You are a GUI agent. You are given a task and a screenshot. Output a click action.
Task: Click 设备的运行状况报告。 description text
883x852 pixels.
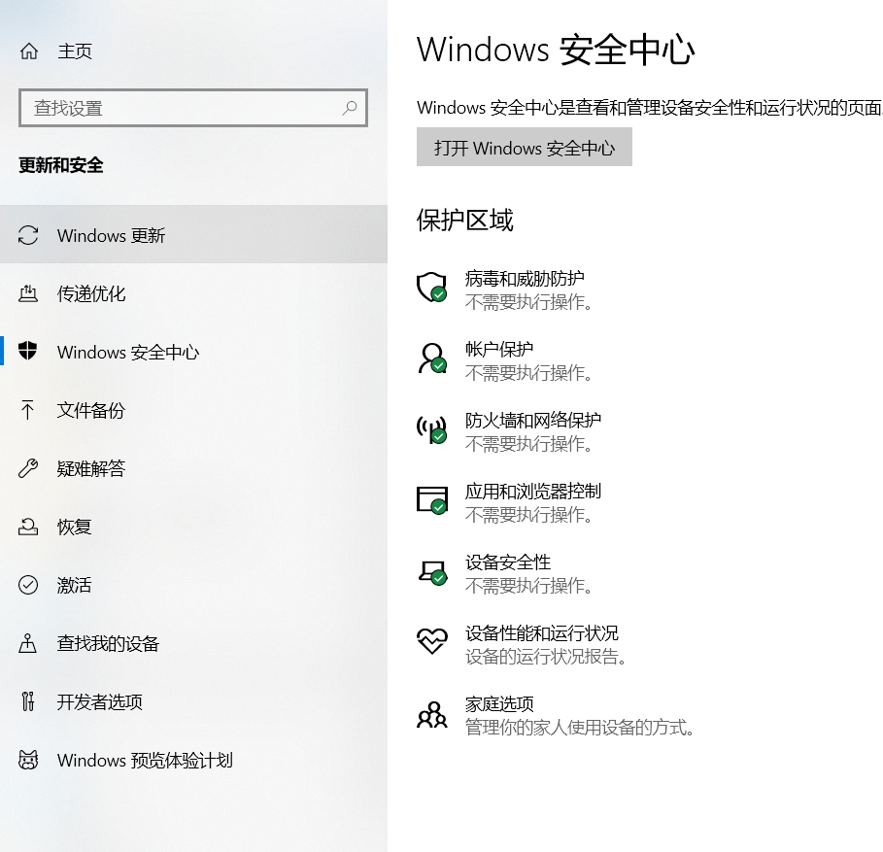[546, 657]
